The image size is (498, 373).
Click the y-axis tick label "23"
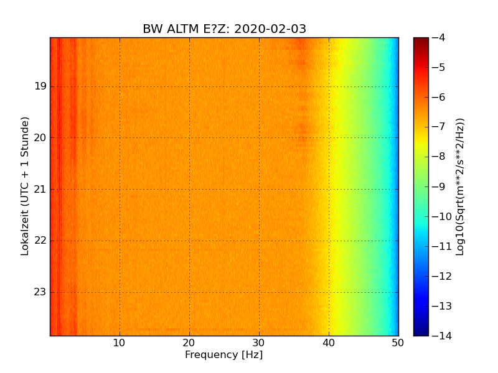coord(40,292)
